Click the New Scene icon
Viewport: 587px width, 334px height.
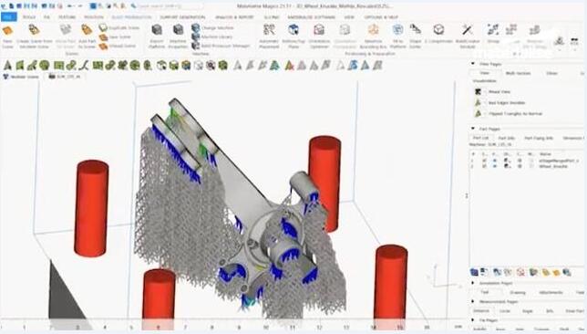[7, 31]
